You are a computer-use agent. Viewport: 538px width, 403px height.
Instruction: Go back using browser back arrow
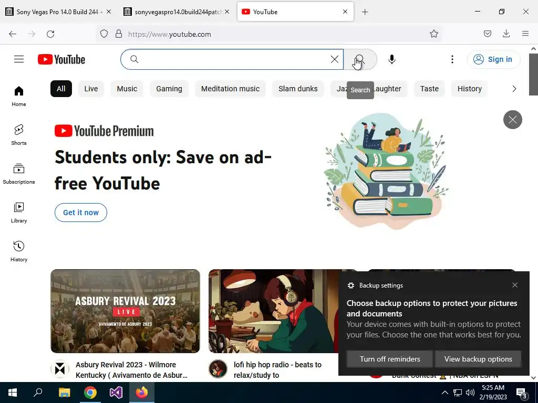point(13,34)
